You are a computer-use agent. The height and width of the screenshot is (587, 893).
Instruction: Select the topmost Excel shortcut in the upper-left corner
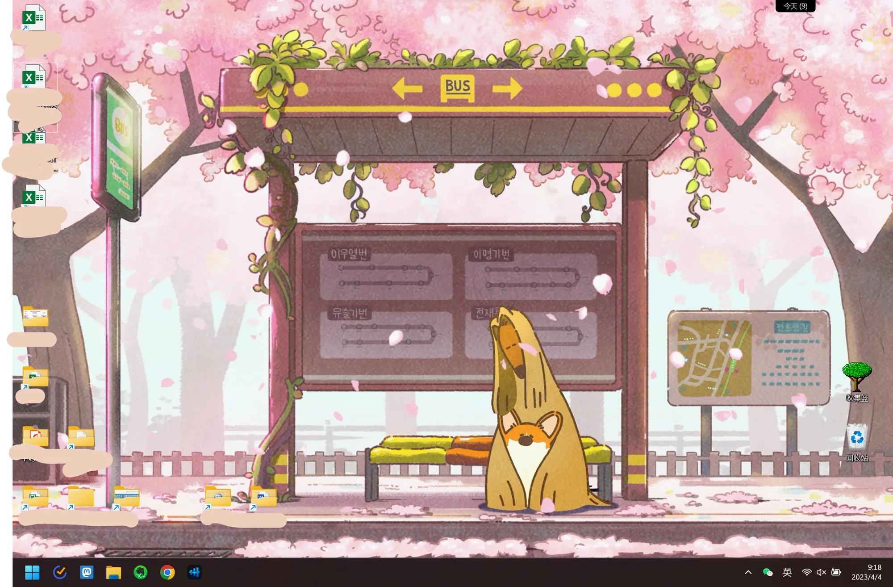34,17
